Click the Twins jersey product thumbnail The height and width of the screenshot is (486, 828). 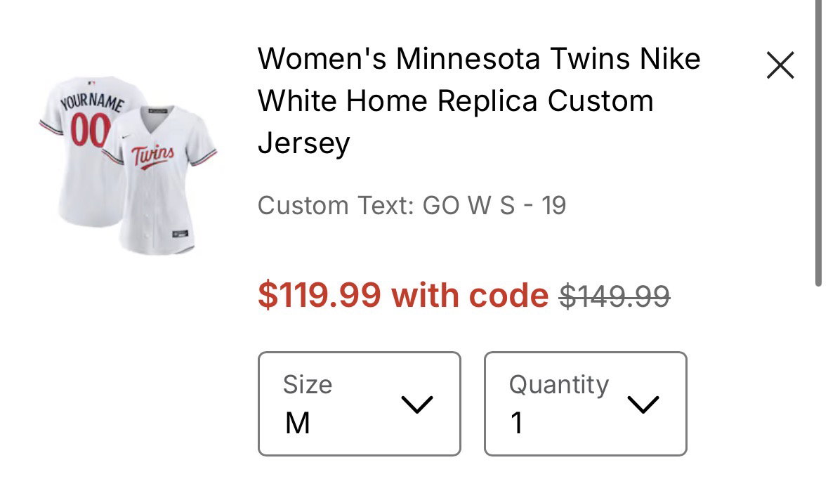point(129,165)
